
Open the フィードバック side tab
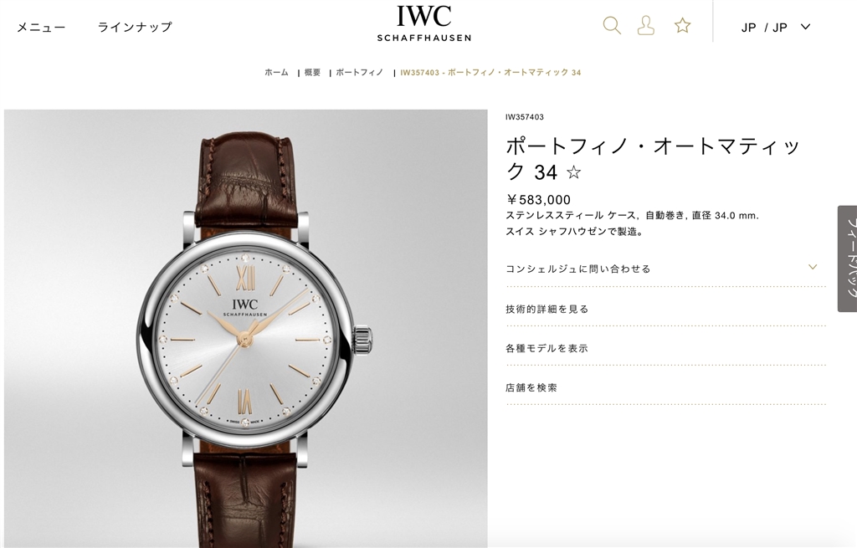(x=847, y=259)
